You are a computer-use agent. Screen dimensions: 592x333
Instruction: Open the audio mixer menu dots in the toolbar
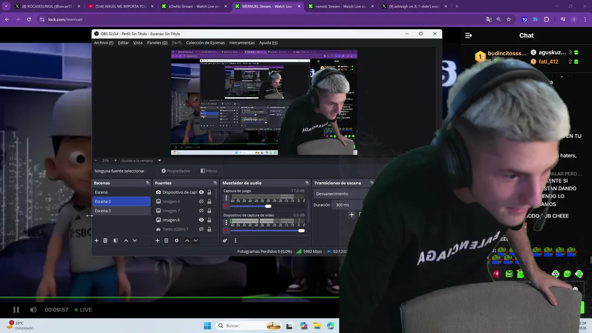[235, 240]
